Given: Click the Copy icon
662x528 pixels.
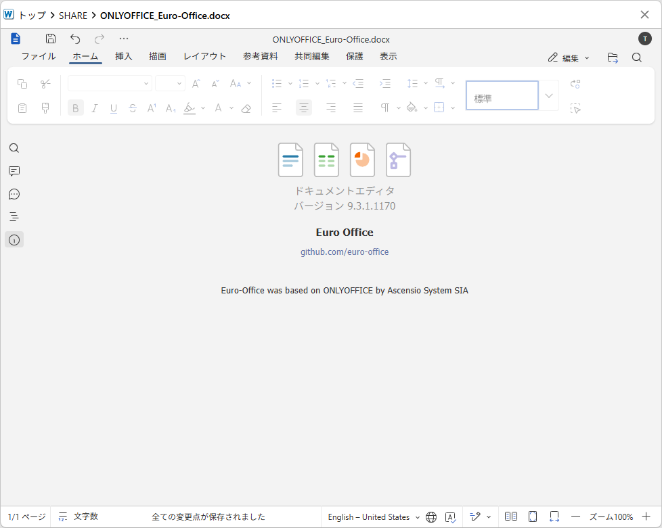Looking at the screenshot, I should 22,84.
